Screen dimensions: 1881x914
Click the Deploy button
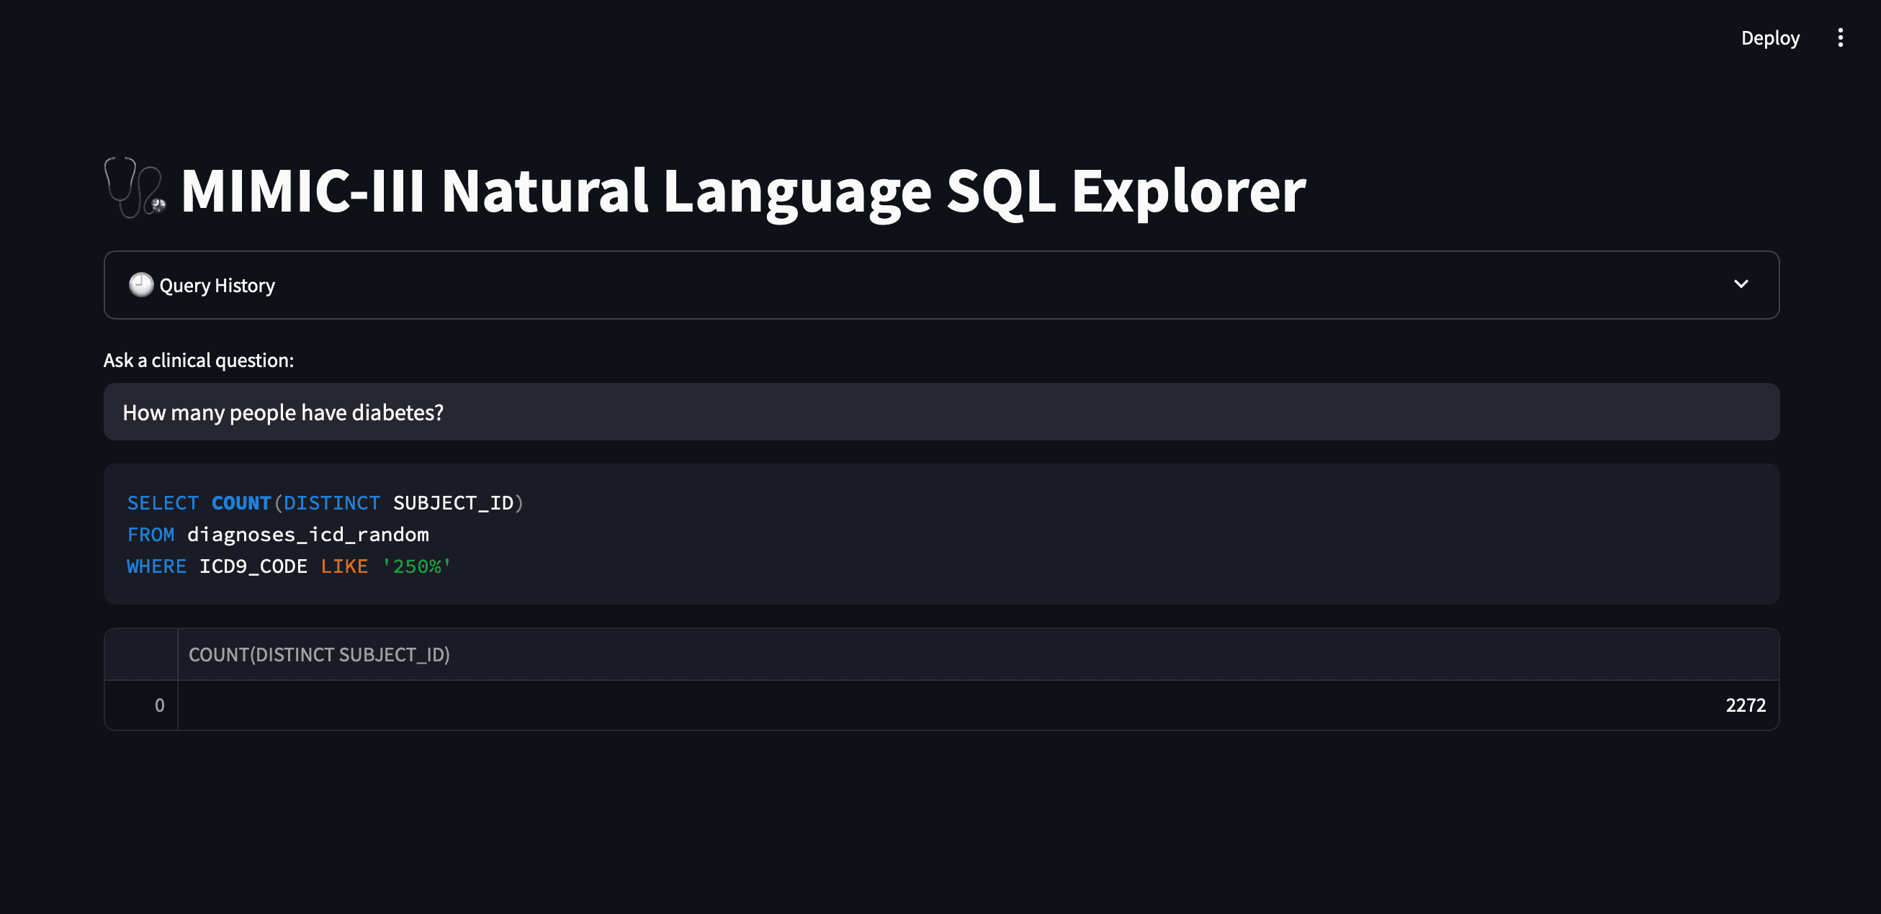click(1769, 38)
